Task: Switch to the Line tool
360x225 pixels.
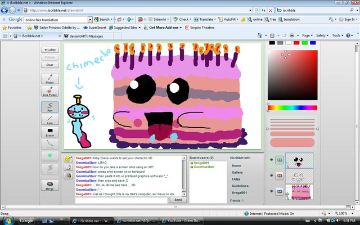Action: coord(50,119)
